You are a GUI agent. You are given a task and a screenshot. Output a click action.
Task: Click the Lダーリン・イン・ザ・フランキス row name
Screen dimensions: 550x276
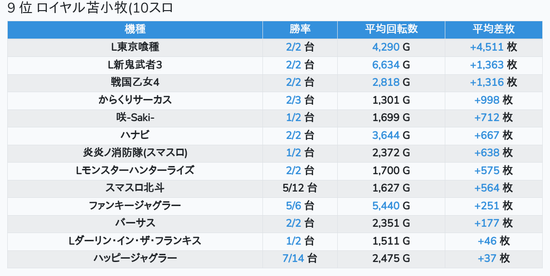pos(135,241)
